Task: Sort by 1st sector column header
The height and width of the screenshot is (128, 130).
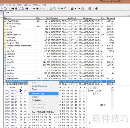Action: 111,18
